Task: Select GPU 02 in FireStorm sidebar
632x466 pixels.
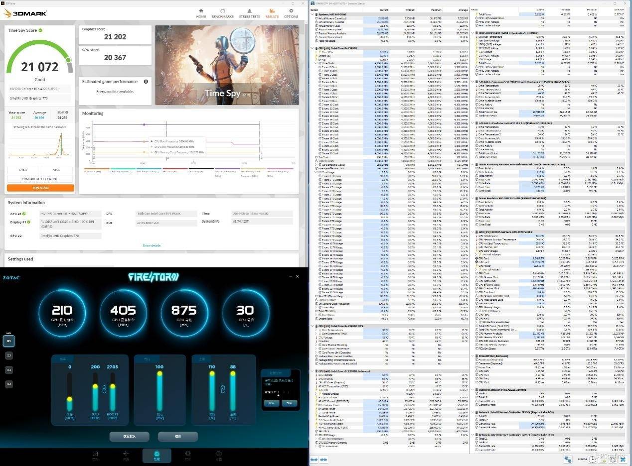Action: click(x=9, y=355)
